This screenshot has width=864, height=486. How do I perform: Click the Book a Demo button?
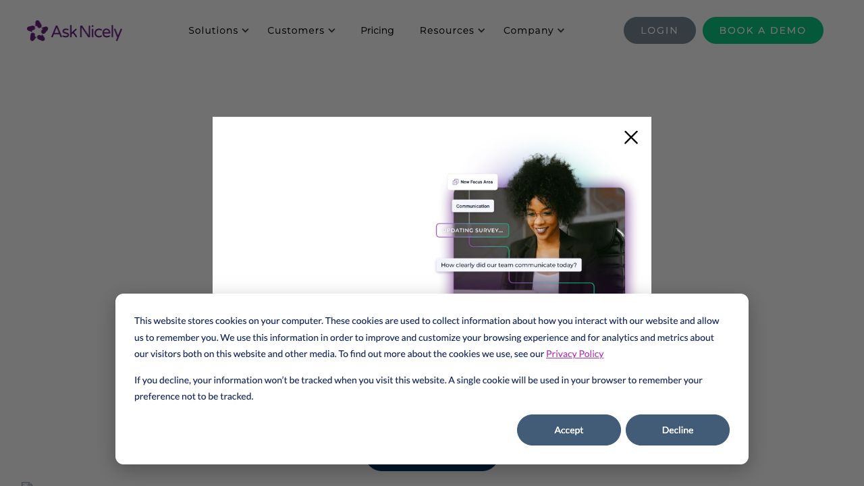pos(763,30)
